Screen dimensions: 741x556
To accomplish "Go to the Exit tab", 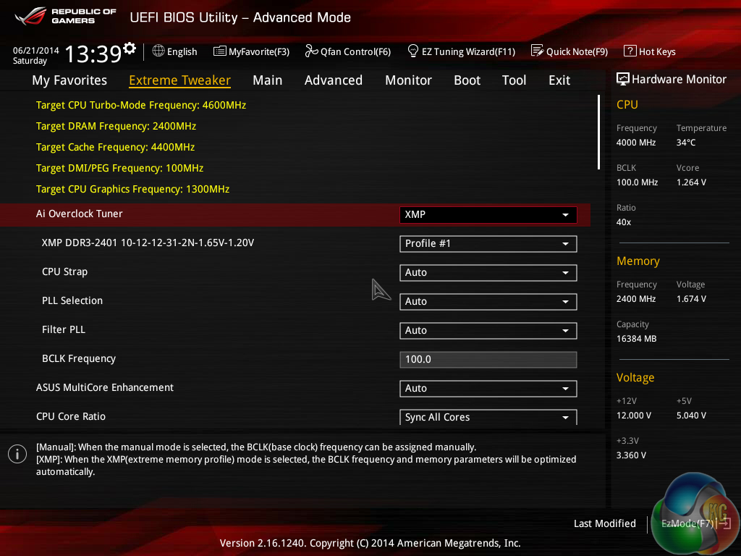I will coord(559,80).
